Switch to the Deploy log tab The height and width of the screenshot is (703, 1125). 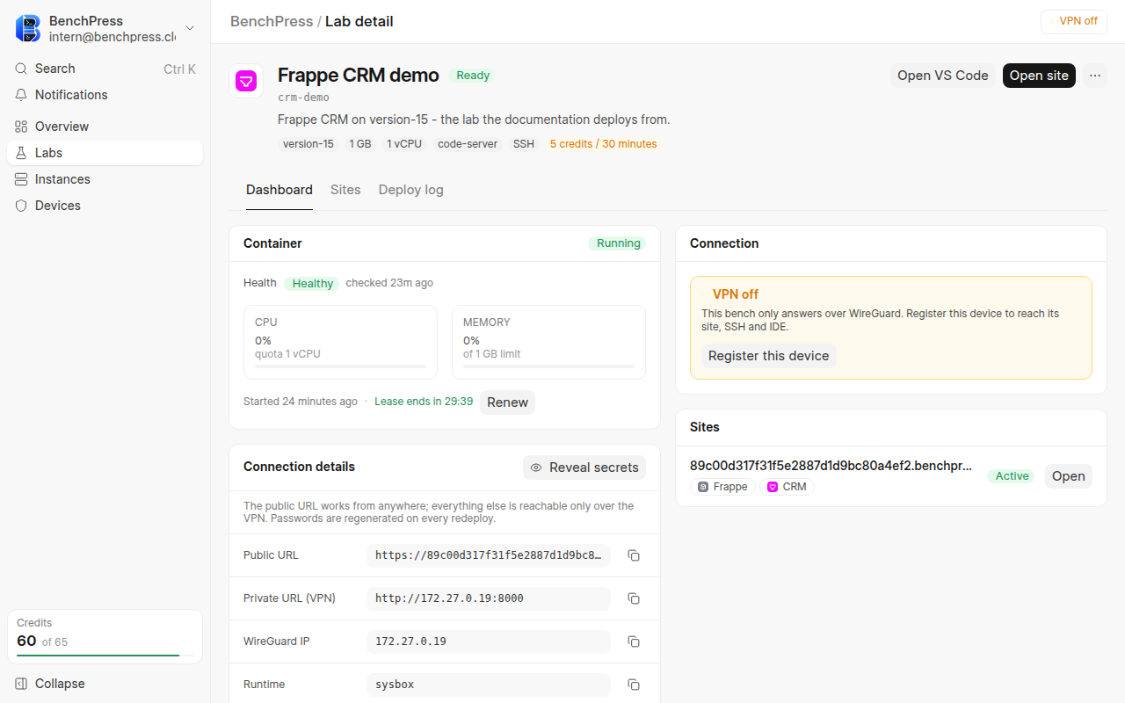pyautogui.click(x=411, y=190)
